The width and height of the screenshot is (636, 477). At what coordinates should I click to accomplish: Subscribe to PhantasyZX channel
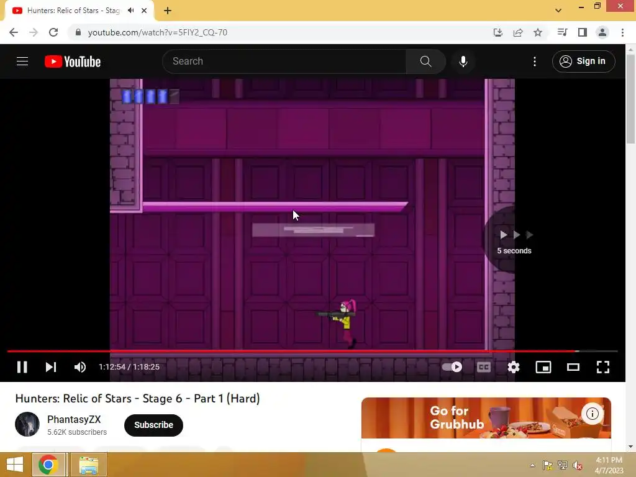[154, 425]
